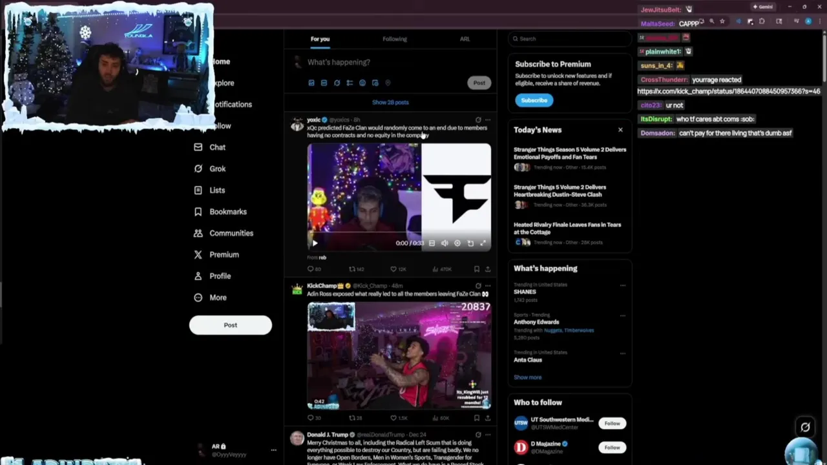Add location tag in the composer
This screenshot has width=827, height=465.
388,83
